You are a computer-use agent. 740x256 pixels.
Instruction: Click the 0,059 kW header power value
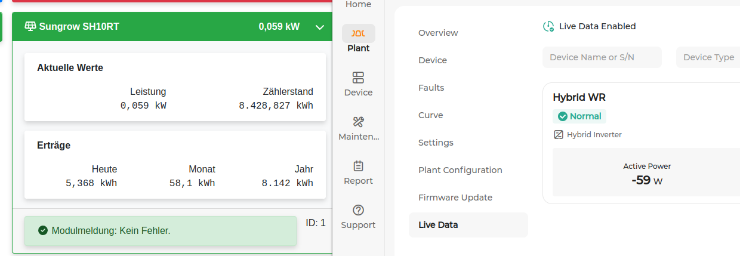coord(279,27)
